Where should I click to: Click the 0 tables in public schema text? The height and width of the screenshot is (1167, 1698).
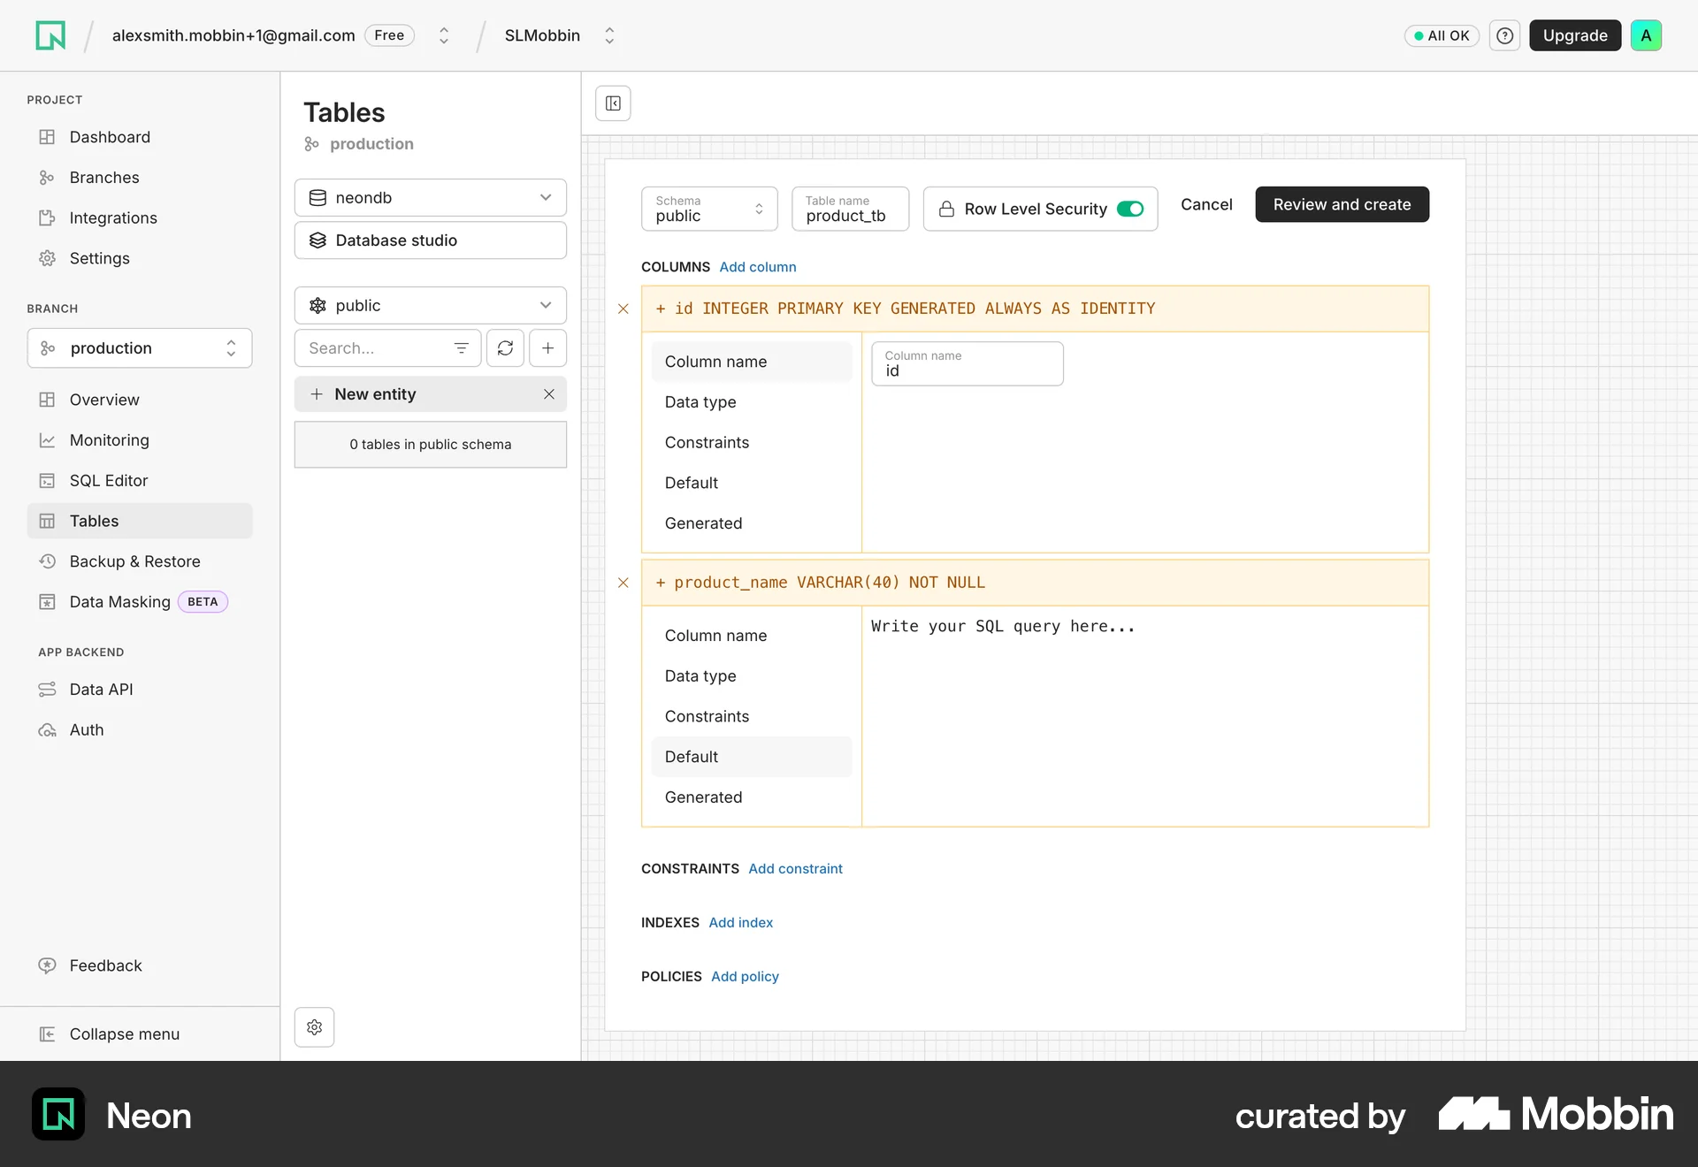click(x=431, y=445)
